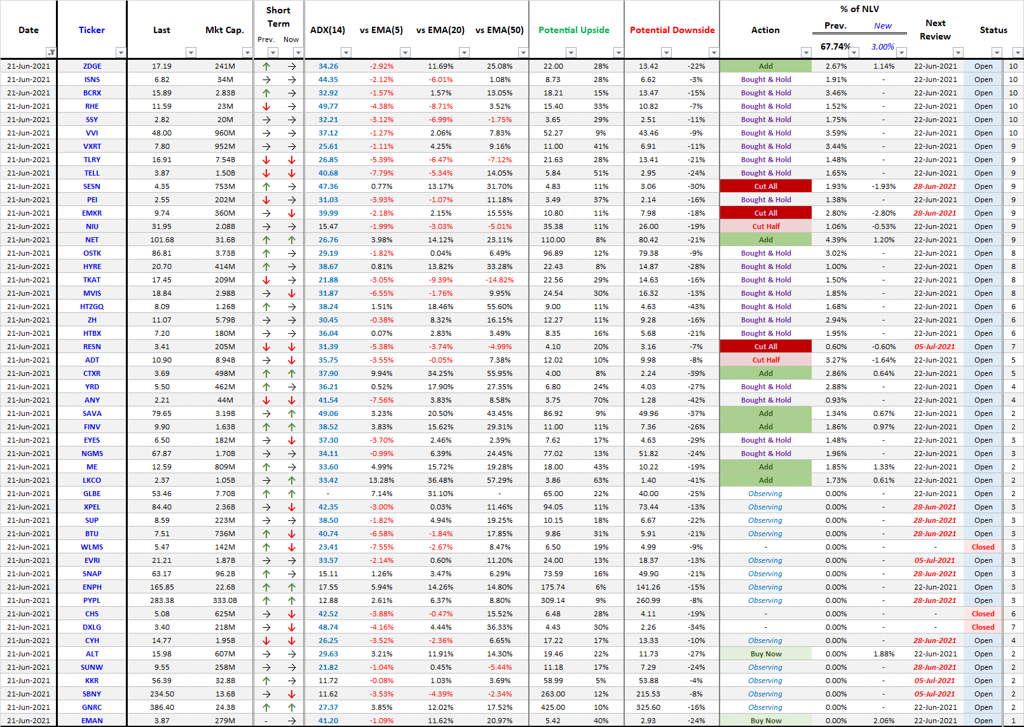Click EMAN row's Now sideways arrow
The image size is (1024, 727).
292,721
